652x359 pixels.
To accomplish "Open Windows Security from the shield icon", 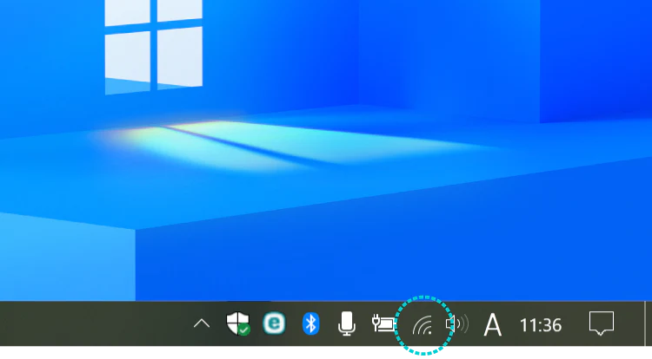I will pos(237,323).
